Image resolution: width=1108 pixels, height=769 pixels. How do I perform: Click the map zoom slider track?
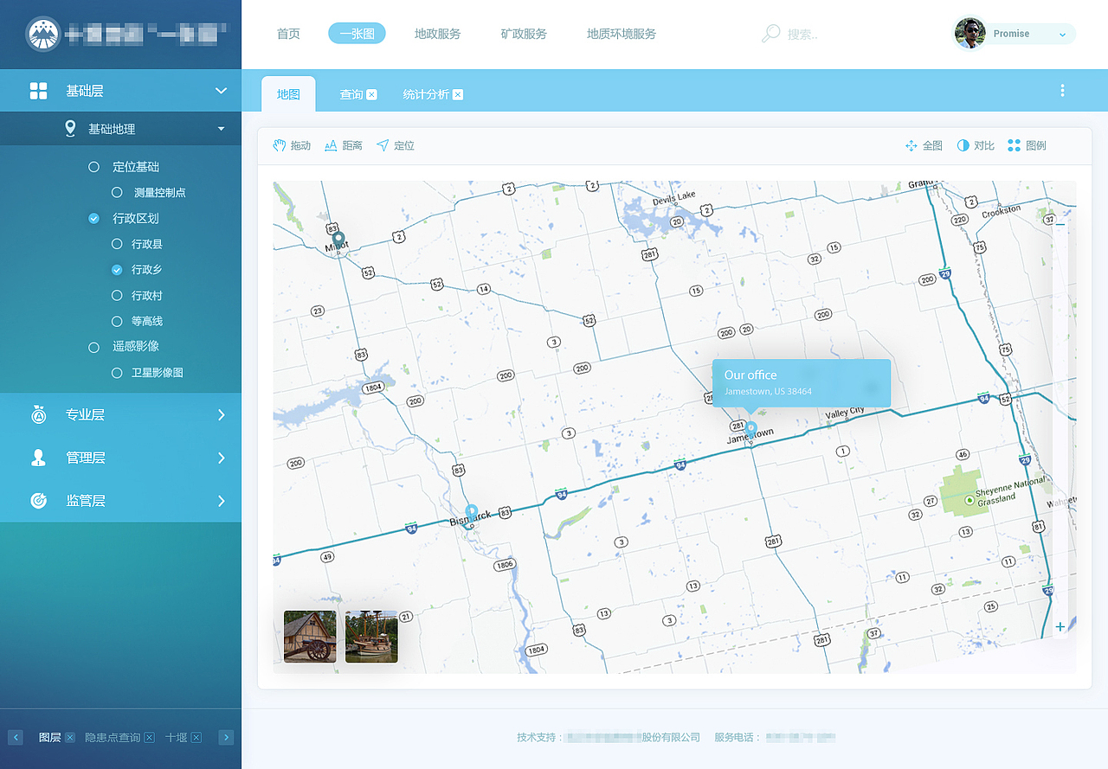pyautogui.click(x=1060, y=424)
